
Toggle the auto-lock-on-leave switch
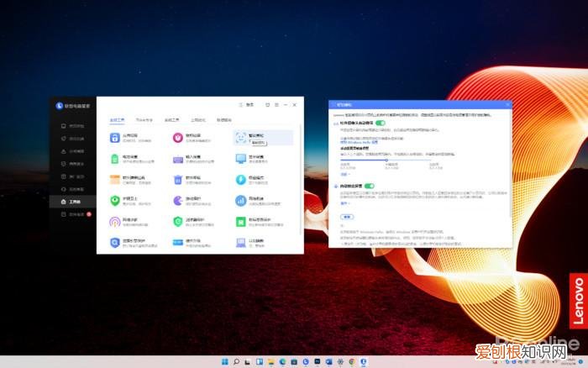click(x=381, y=123)
